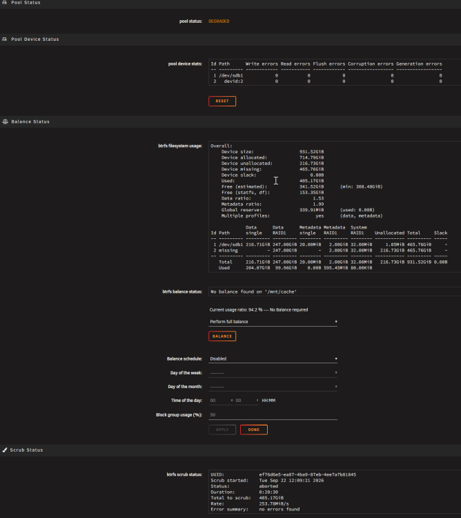Image resolution: width=461 pixels, height=518 pixels.
Task: Click the Error summary: no errors found line
Action: click(255, 510)
